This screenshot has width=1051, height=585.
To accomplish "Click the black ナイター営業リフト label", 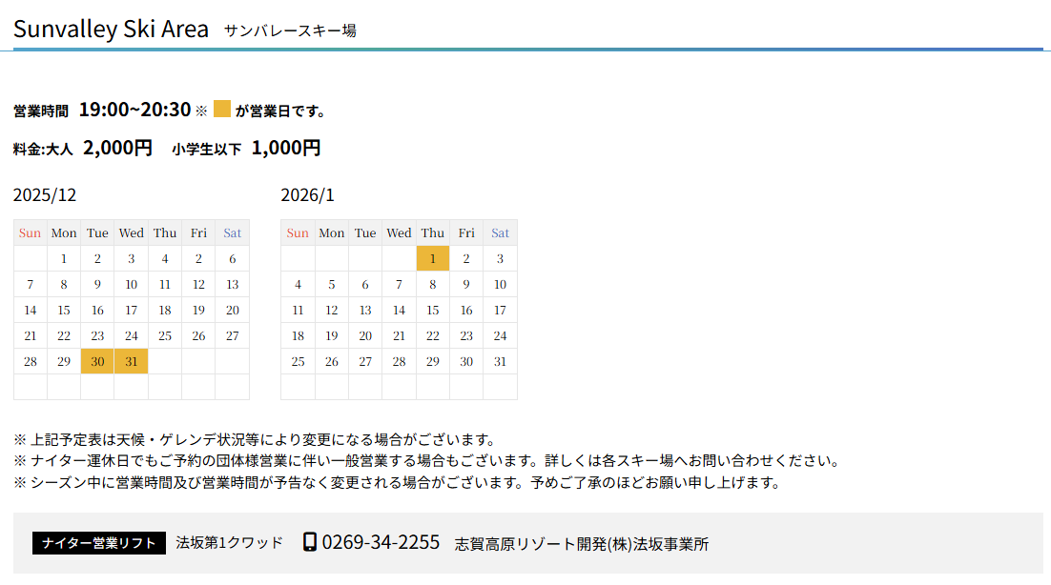I will 99,543.
